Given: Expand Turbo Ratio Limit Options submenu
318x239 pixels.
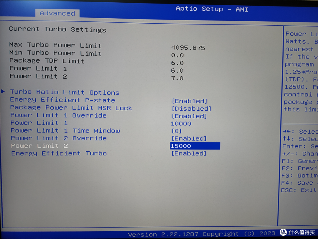Looking at the screenshot, I should (x=65, y=92).
